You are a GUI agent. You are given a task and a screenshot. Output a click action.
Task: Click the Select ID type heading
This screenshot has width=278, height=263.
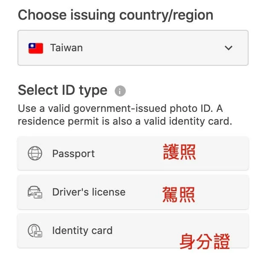(63, 90)
